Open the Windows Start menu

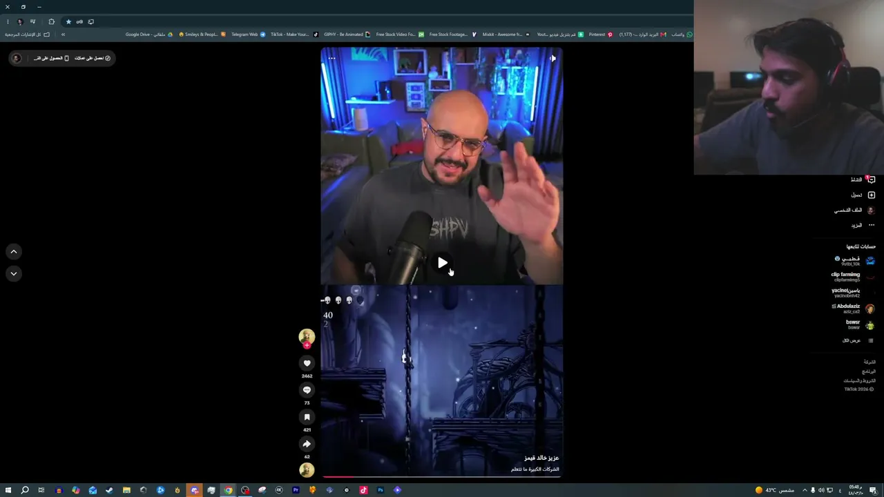click(x=8, y=490)
